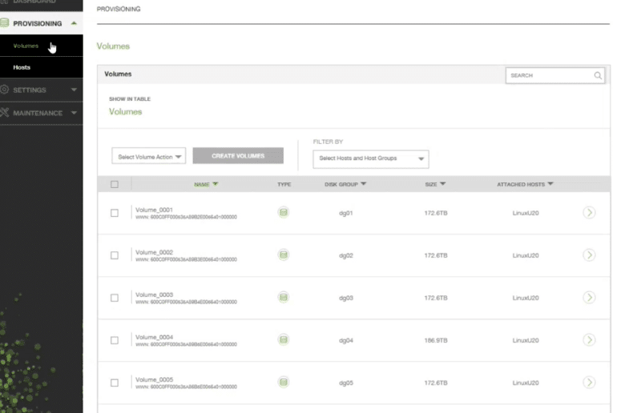Click the volume type icon for Volume_0001
The image size is (625, 413).
click(x=284, y=213)
